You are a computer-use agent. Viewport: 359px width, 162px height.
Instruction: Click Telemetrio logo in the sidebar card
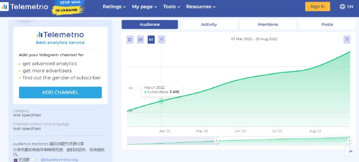(61, 35)
